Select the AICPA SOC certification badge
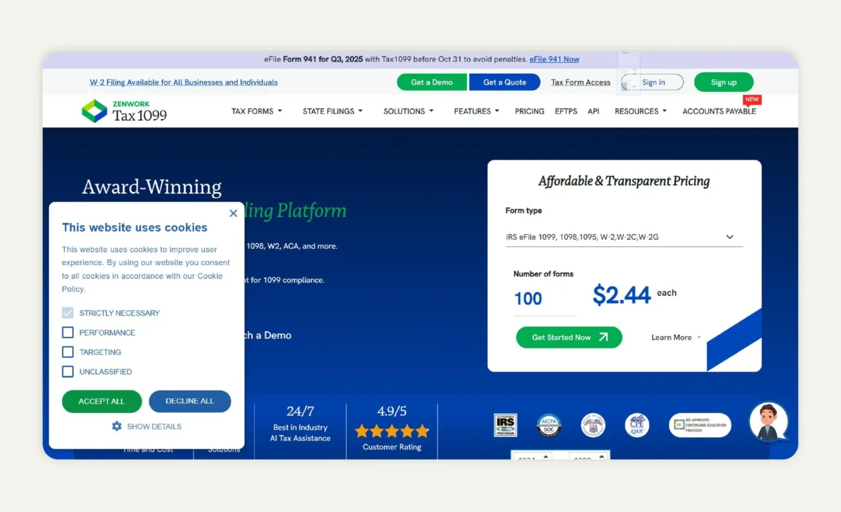The image size is (841, 512). point(549,425)
